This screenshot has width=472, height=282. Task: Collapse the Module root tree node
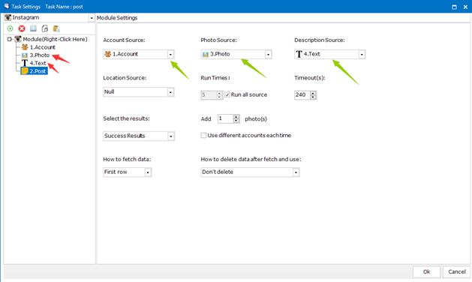[10, 39]
